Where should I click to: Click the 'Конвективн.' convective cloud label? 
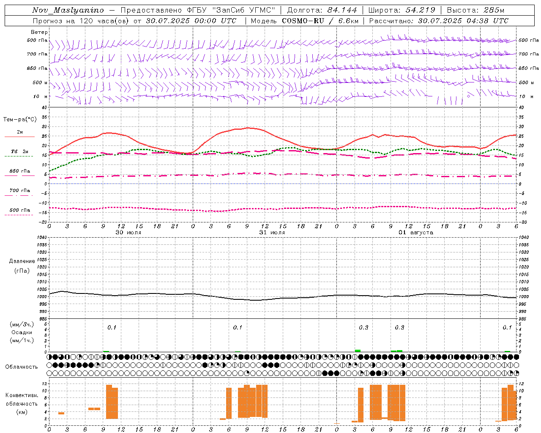pyautogui.click(x=22, y=395)
